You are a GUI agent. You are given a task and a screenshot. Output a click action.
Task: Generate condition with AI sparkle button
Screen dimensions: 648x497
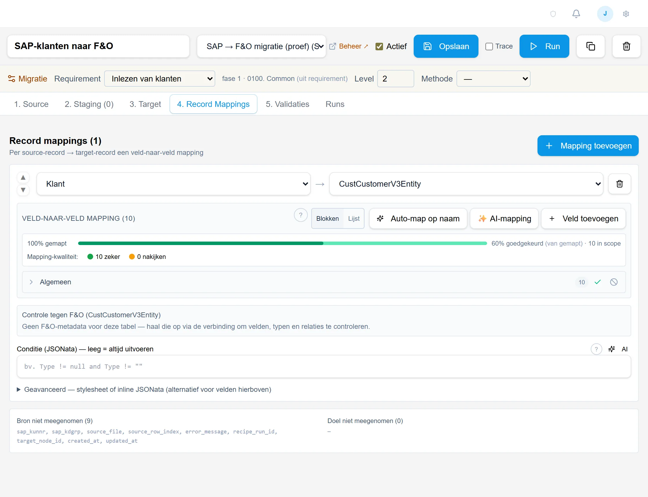(618, 349)
